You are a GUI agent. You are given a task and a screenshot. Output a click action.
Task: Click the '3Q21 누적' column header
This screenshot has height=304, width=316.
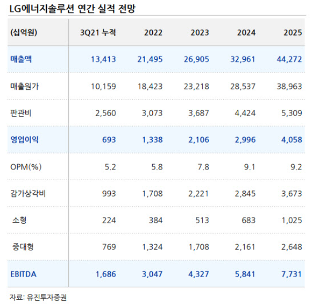(98, 33)
